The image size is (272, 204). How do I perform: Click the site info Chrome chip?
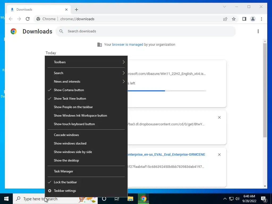pos(46,19)
